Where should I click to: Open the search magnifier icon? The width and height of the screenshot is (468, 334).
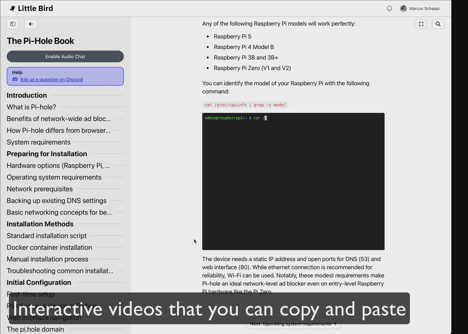point(438,24)
